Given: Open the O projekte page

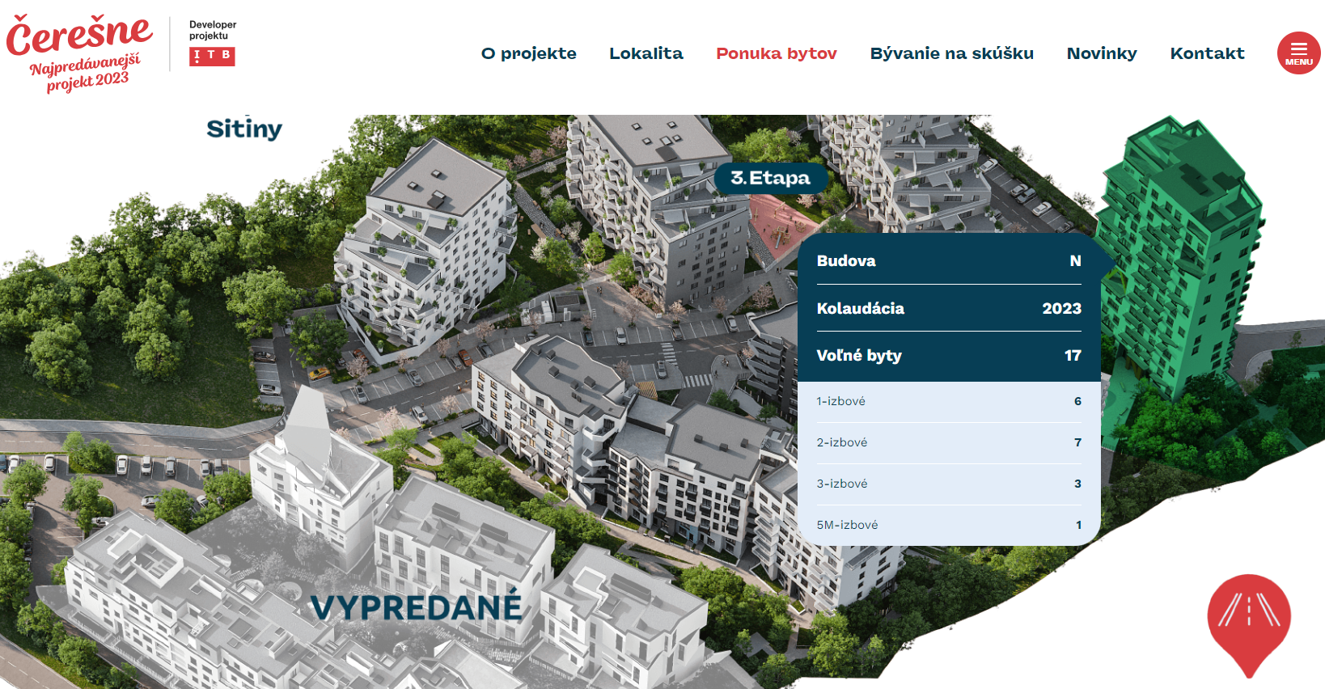Looking at the screenshot, I should click(x=528, y=53).
